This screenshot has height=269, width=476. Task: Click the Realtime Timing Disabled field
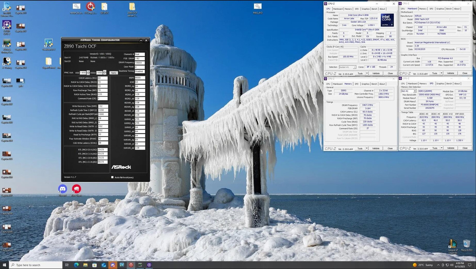(139, 71)
